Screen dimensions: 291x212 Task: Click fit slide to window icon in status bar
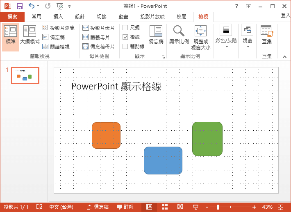pyautogui.click(x=280, y=207)
